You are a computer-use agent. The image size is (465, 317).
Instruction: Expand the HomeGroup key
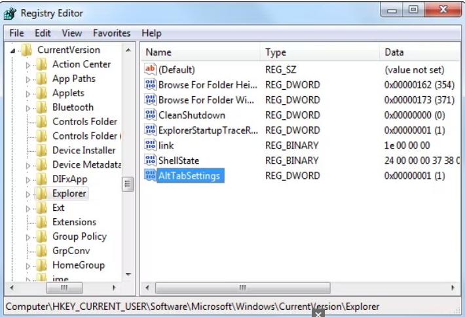coord(28,266)
